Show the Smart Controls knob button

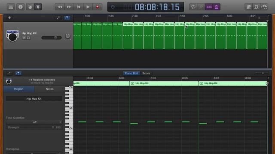30,7
